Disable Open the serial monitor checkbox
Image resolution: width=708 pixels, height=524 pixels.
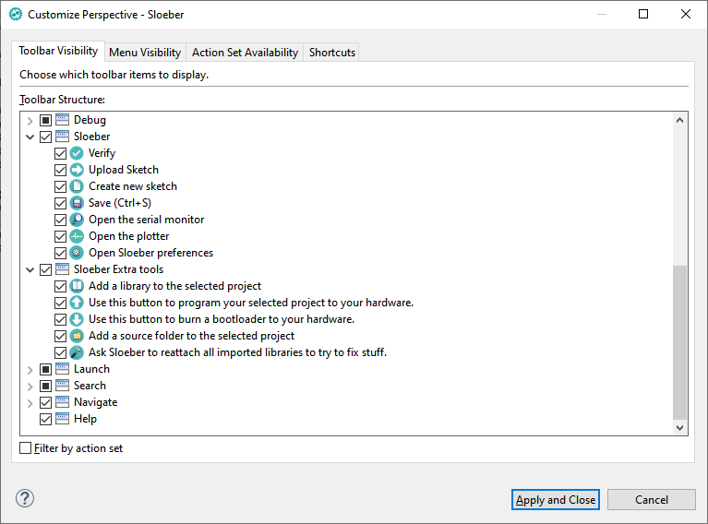pyautogui.click(x=61, y=220)
